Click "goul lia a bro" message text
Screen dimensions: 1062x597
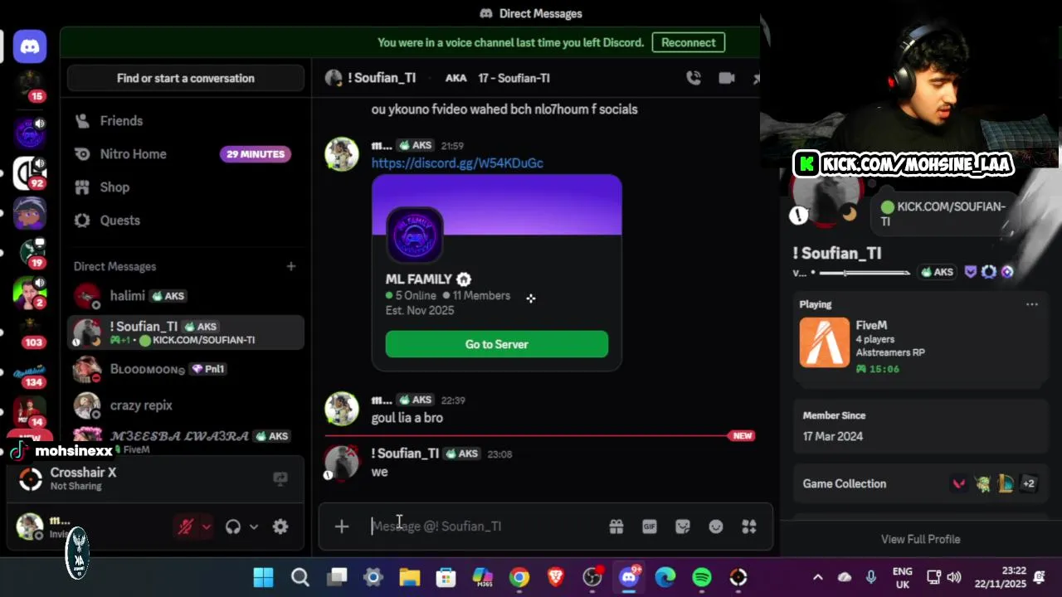407,418
